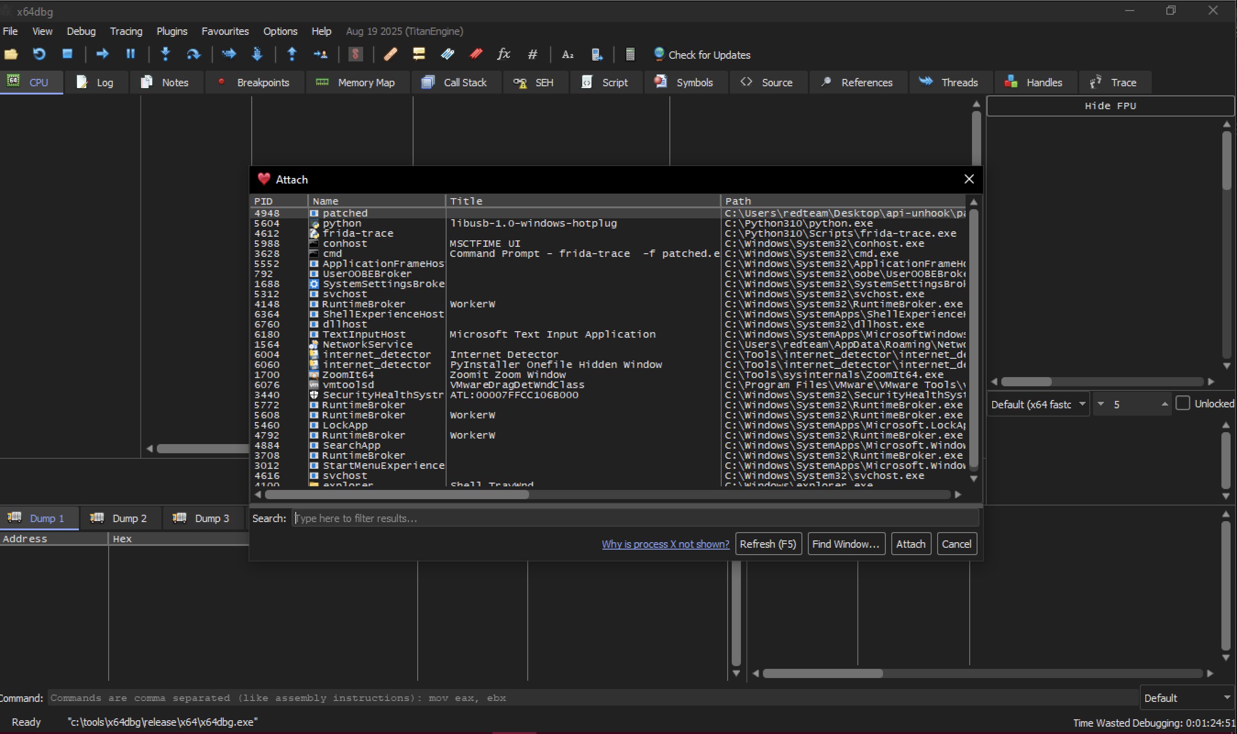Click the Step Over toolbar icon
Screen dimensions: 1237x734
(194, 55)
